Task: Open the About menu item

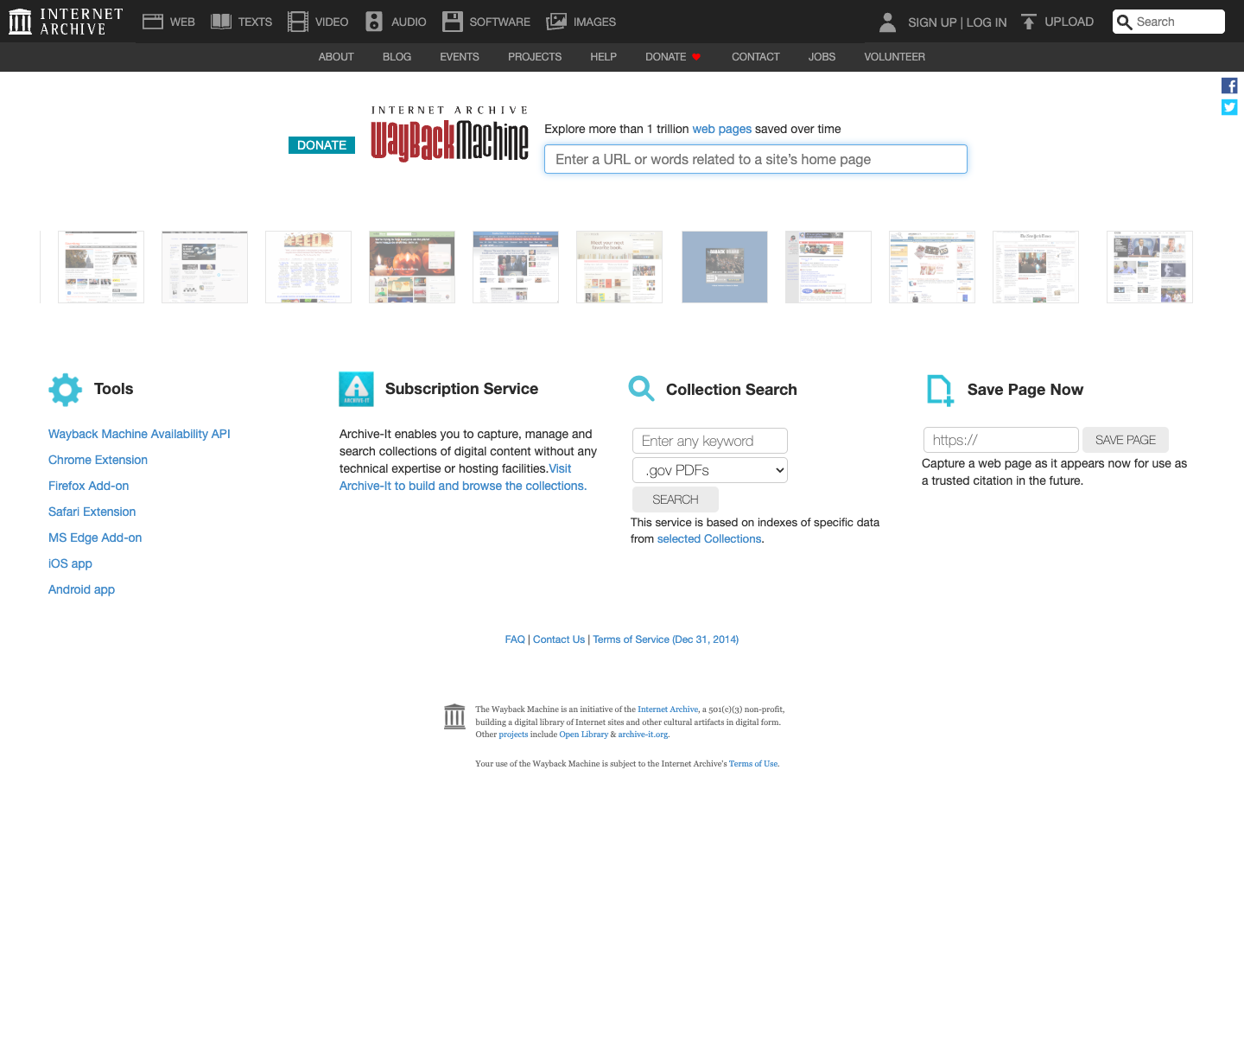Action: [x=336, y=57]
